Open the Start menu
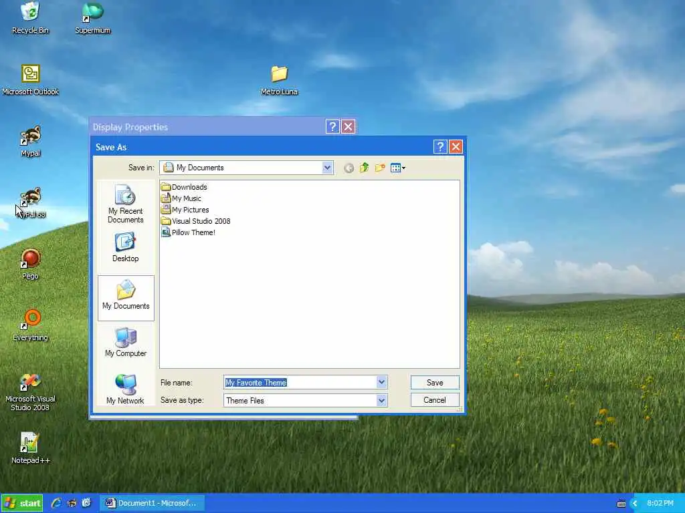This screenshot has width=685, height=513. click(x=22, y=504)
